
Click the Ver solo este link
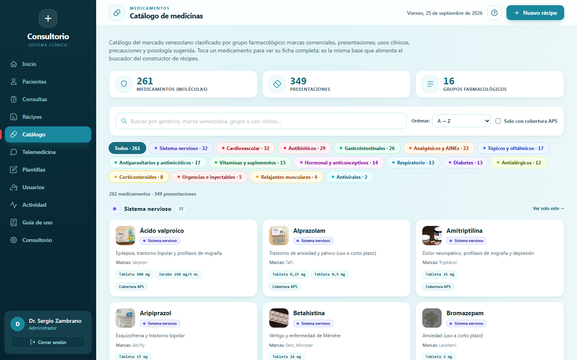[548, 208]
